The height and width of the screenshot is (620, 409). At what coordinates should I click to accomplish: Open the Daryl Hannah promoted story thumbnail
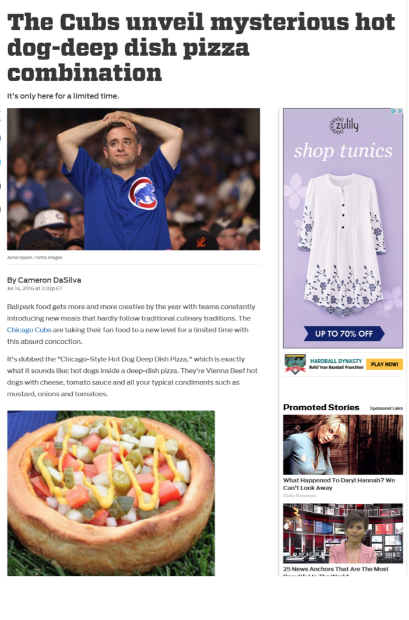[343, 445]
